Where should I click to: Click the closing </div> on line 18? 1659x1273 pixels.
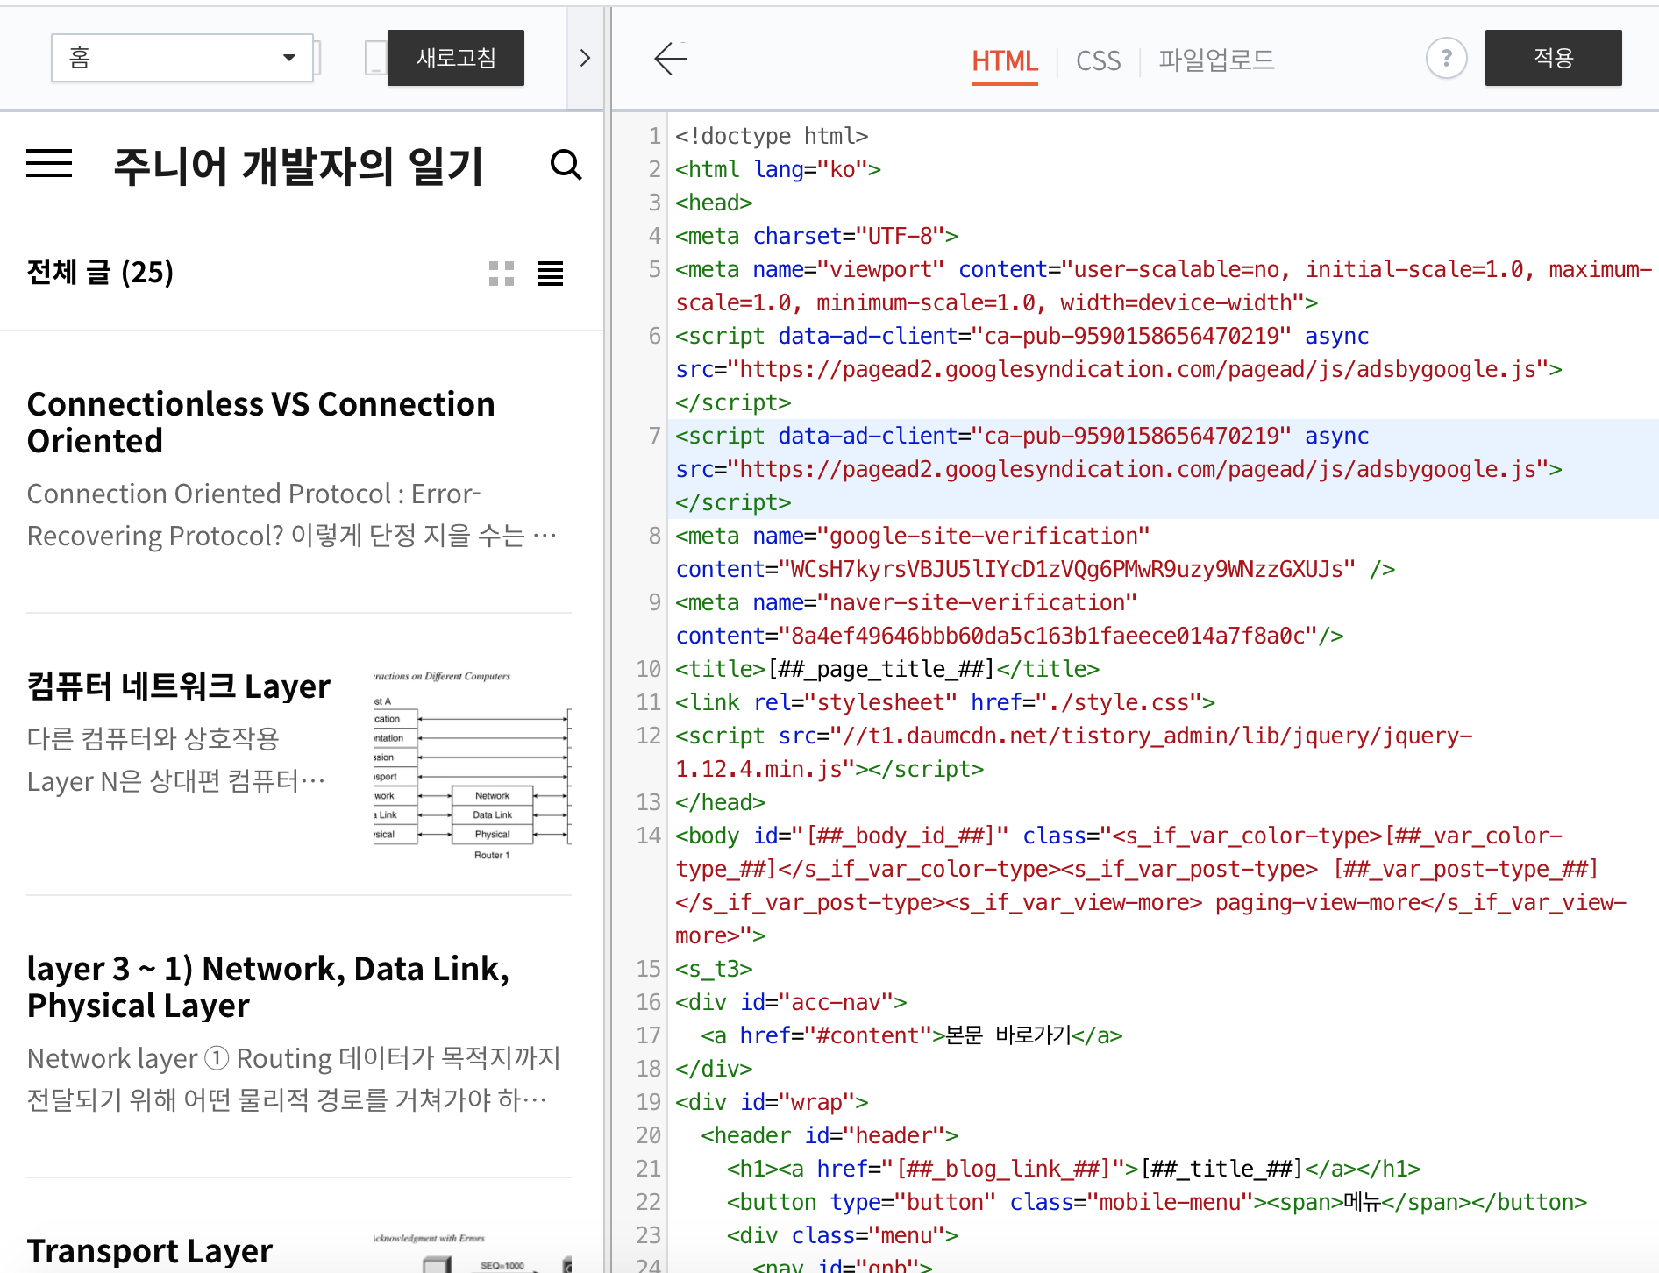(714, 1069)
